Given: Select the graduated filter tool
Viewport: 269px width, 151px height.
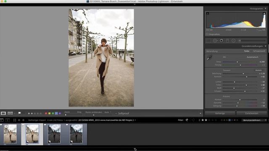Looking at the screenshot, I should pyautogui.click(x=227, y=41).
